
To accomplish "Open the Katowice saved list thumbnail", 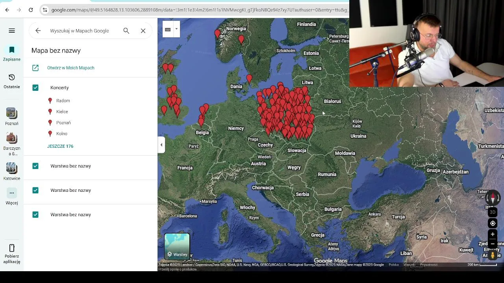I will 12,171.
